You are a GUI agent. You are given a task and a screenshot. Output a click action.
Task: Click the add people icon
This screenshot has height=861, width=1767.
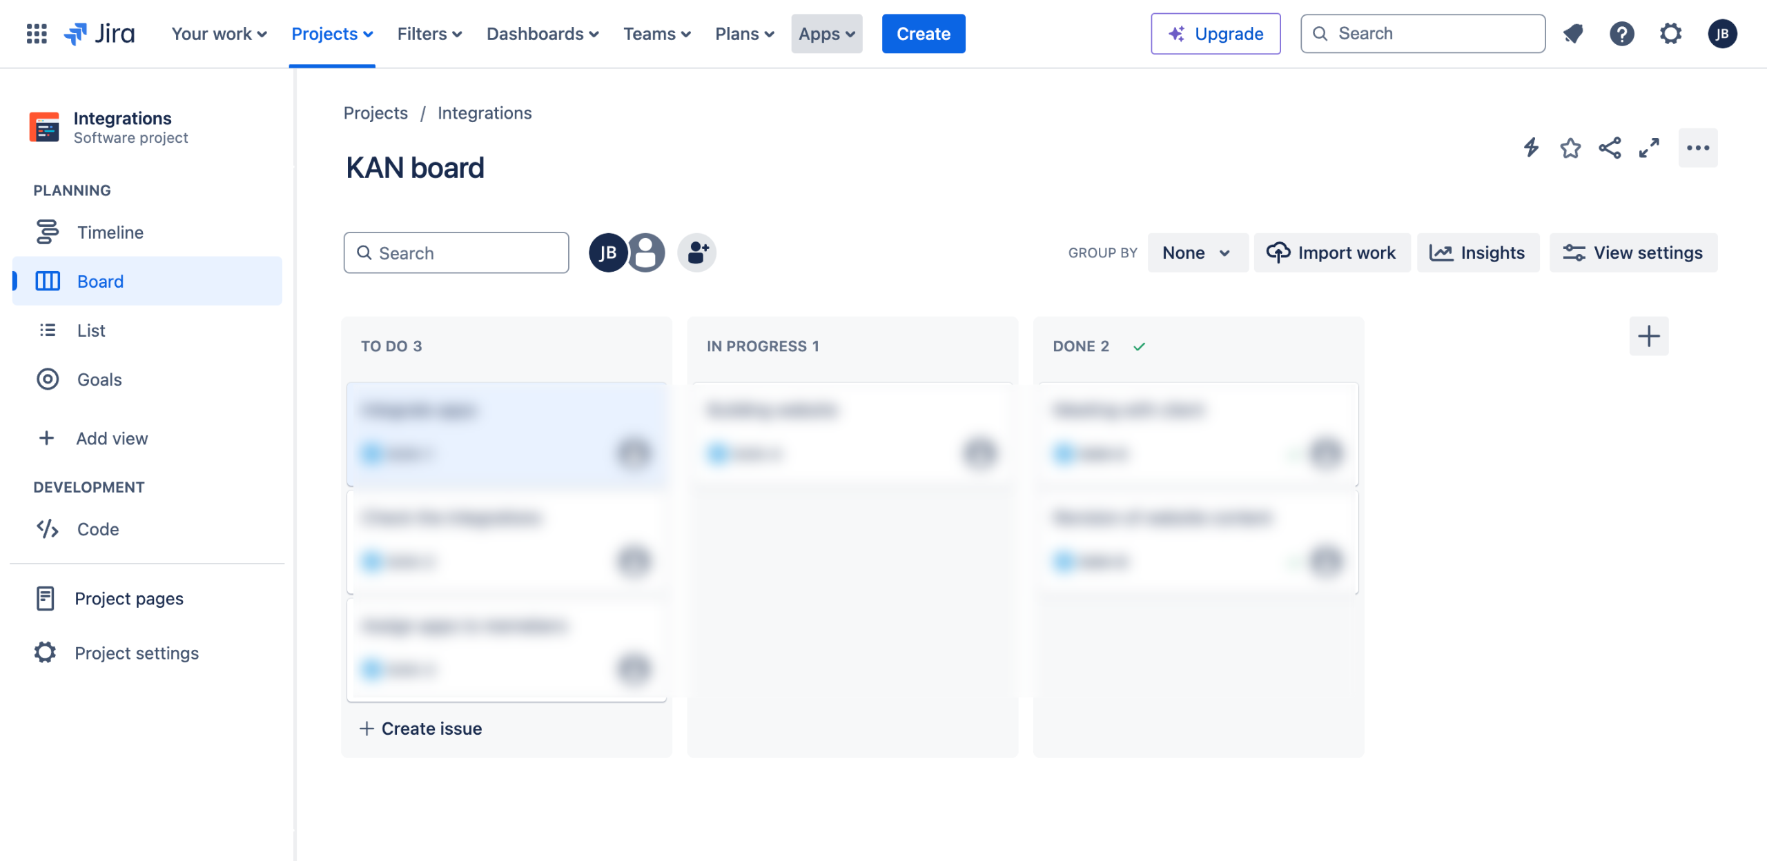pyautogui.click(x=696, y=253)
